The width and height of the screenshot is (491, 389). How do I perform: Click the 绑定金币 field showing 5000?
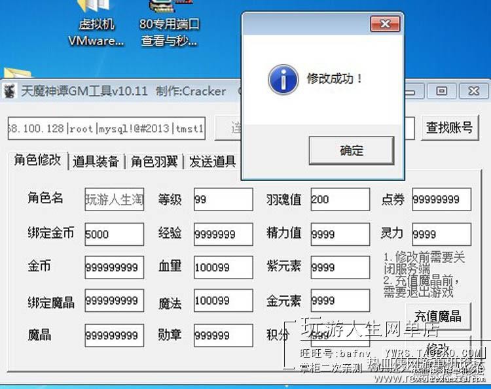coord(115,234)
